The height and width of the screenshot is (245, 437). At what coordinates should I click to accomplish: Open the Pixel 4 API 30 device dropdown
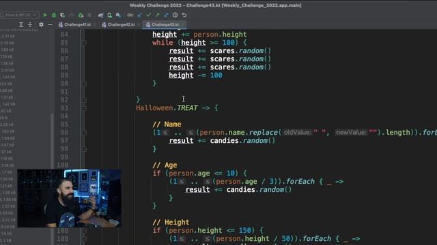pos(19,15)
